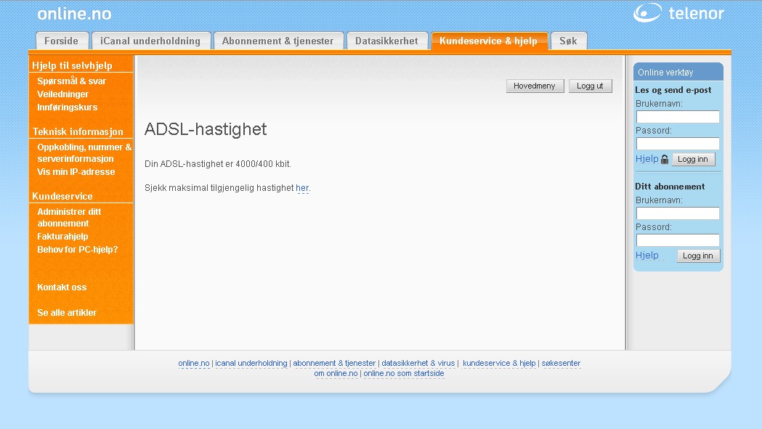Click text 'Din ADSL-hastighet er 4000/400 kbit.'
This screenshot has height=429, width=762.
[x=218, y=164]
